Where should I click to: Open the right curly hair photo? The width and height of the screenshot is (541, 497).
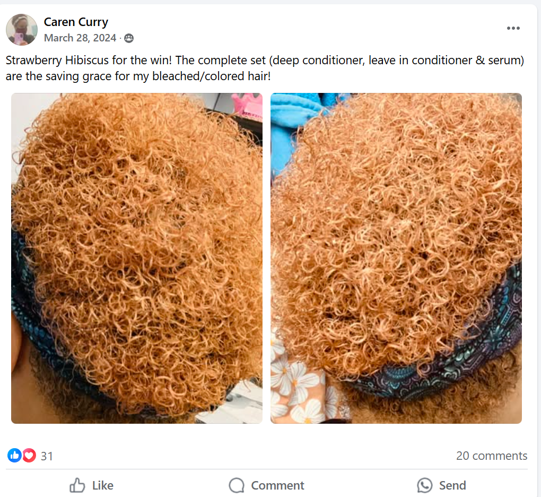tap(396, 258)
